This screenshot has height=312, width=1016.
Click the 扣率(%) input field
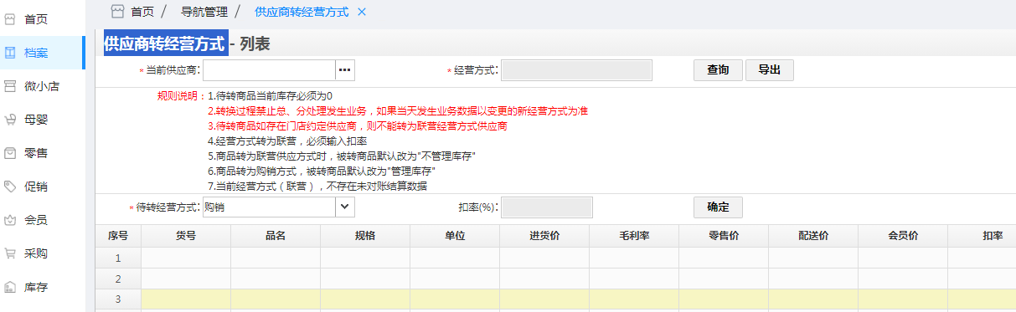pyautogui.click(x=546, y=207)
